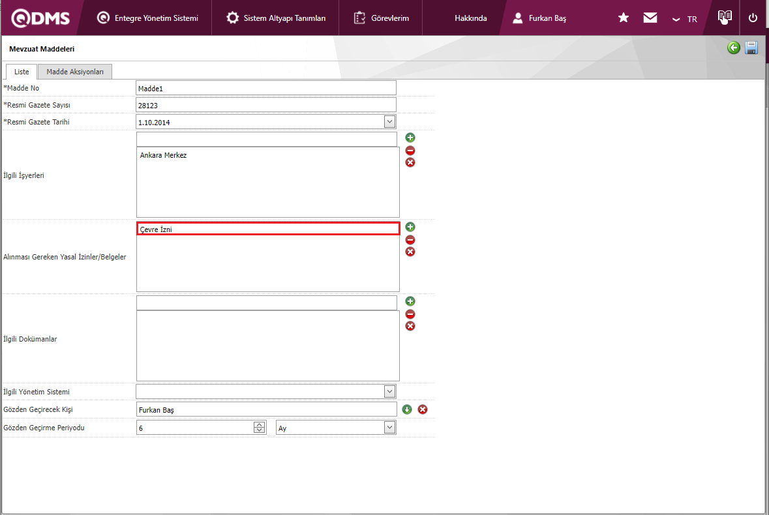Open Görevlerim menu

[x=381, y=18]
